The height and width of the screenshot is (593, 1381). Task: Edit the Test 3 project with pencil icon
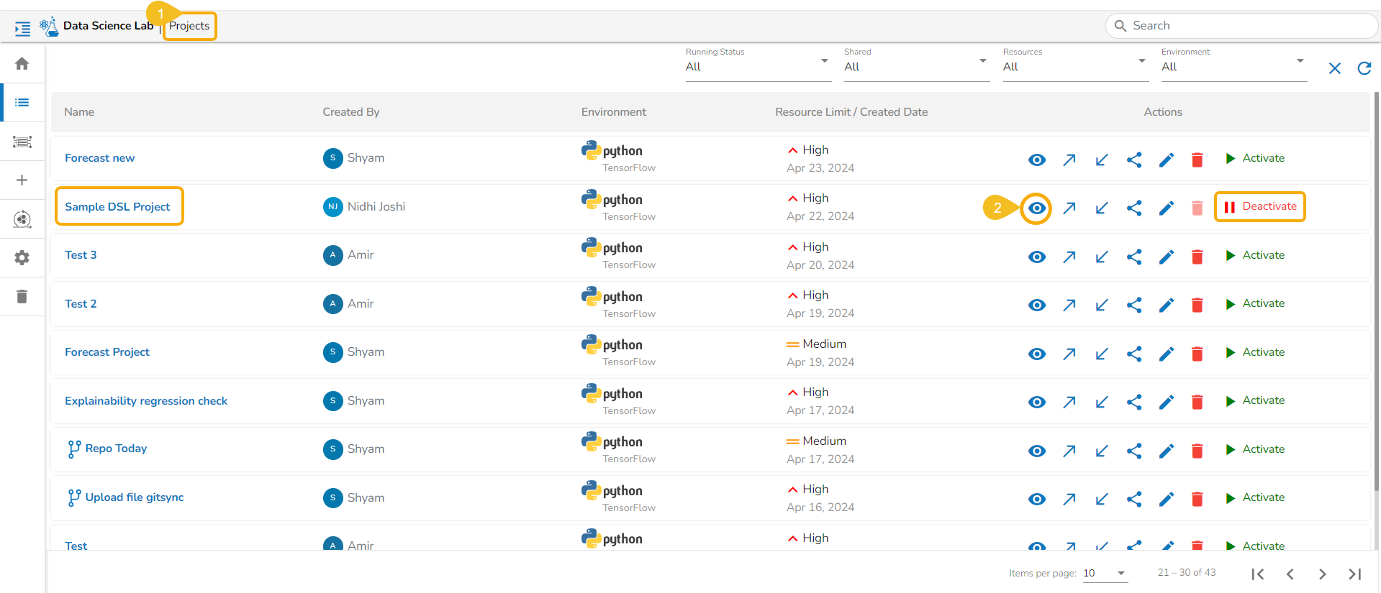coord(1167,257)
